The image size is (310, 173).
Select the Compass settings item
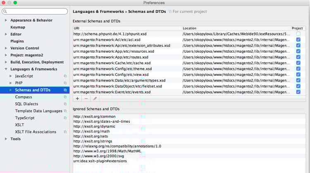[24, 97]
